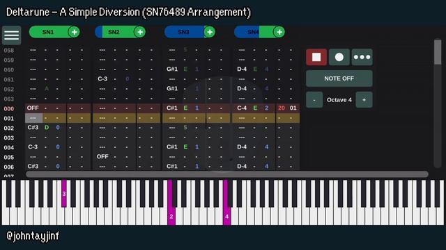This screenshot has height=250, width=446.
Task: Stop playback with the red square button
Action: [316, 57]
